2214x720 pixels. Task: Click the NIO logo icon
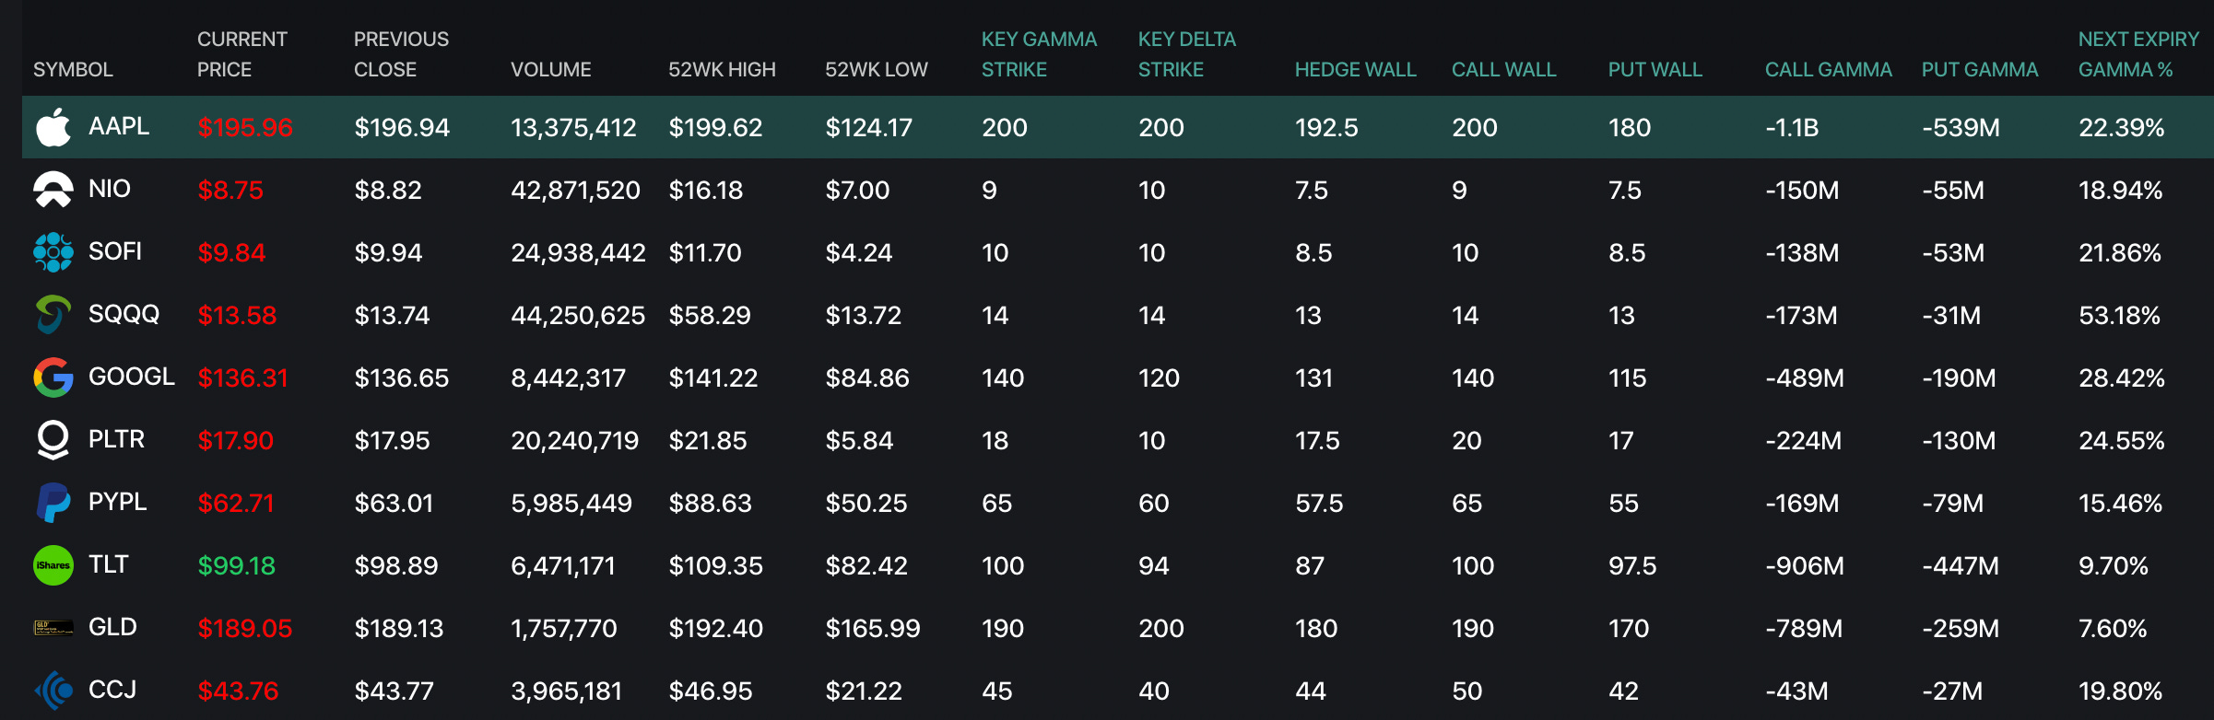pos(53,190)
